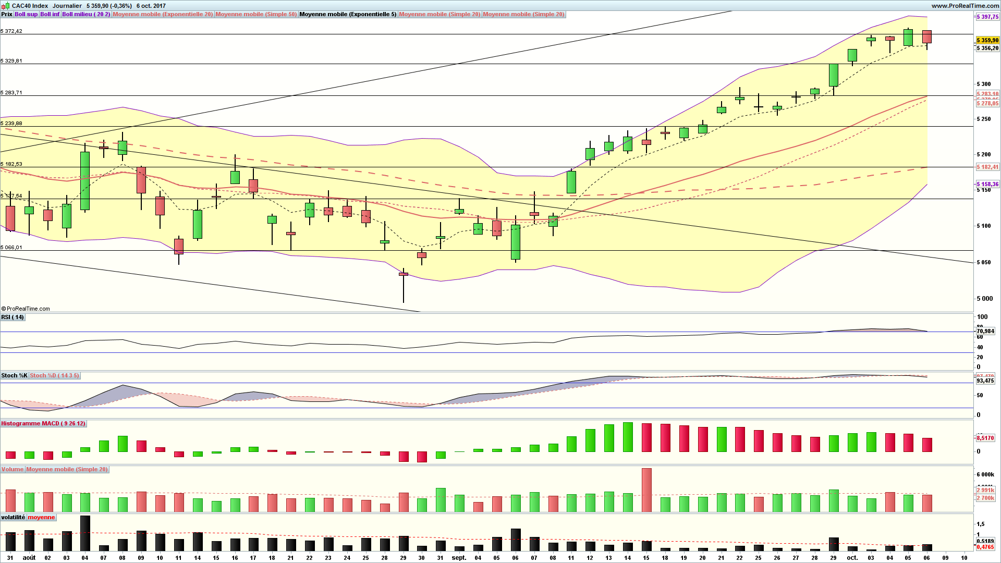Screen dimensions: 1001x563
Task: Click the candlestick chart icon beside CAC40 Index
Action: coord(6,6)
